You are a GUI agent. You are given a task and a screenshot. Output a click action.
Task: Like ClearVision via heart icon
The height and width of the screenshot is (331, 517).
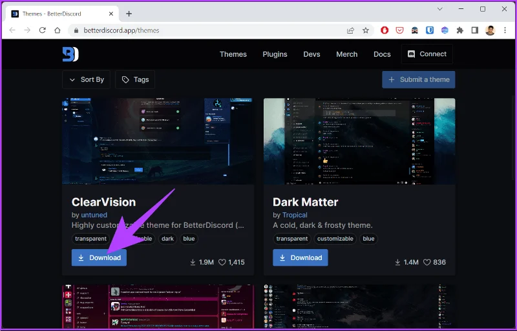[x=222, y=263]
